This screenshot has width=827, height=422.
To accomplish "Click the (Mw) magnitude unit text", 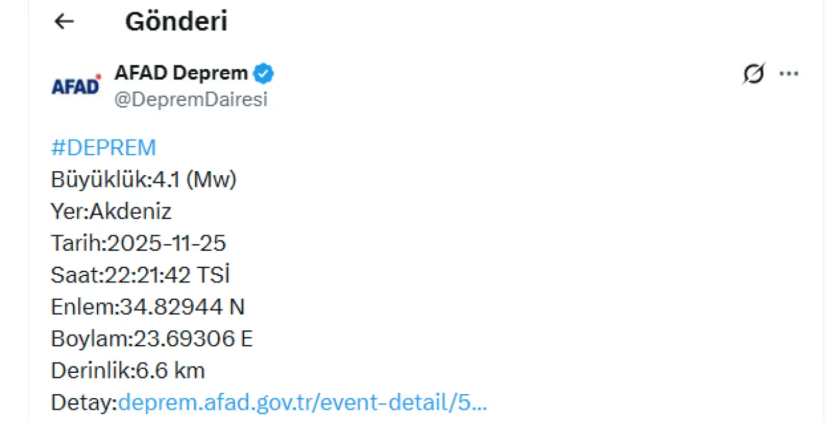I will pyautogui.click(x=211, y=180).
